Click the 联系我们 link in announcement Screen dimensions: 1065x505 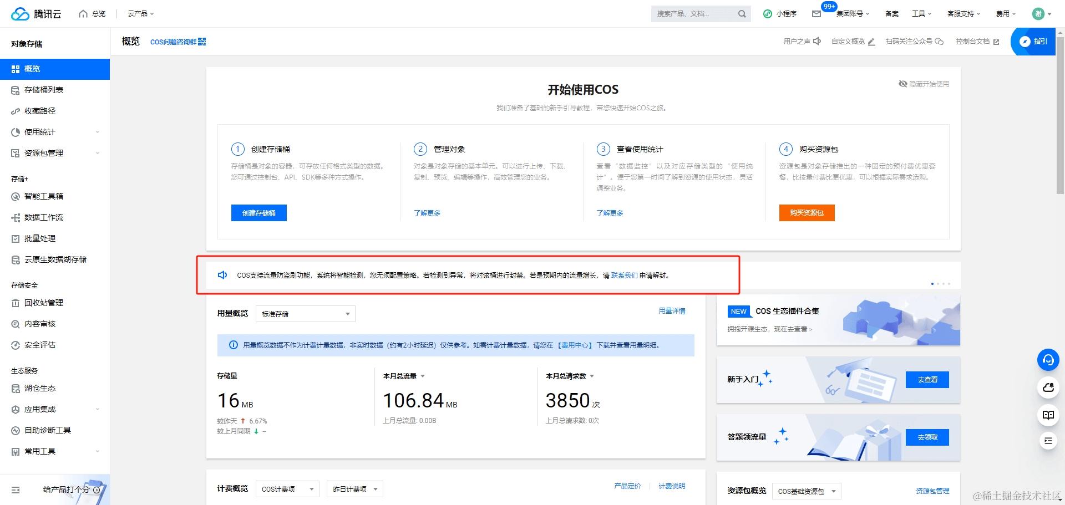(x=625, y=275)
